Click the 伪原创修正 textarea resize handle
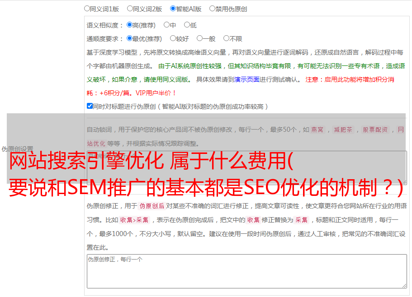 pos(404,286)
